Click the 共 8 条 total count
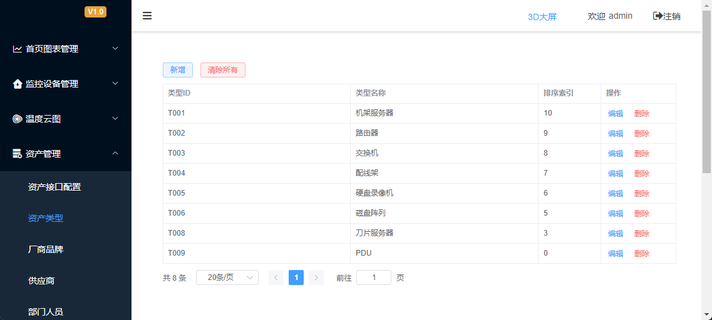This screenshot has height=320, width=712. [174, 278]
